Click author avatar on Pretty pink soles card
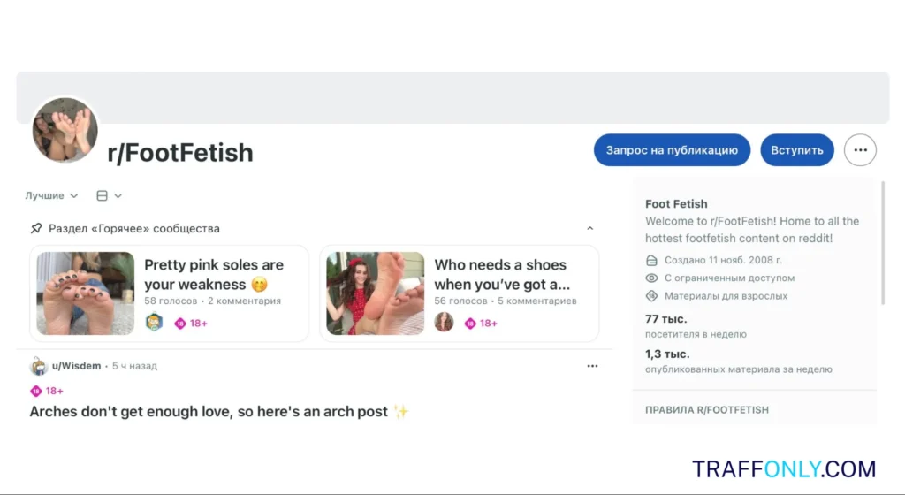905x495 pixels. point(154,323)
